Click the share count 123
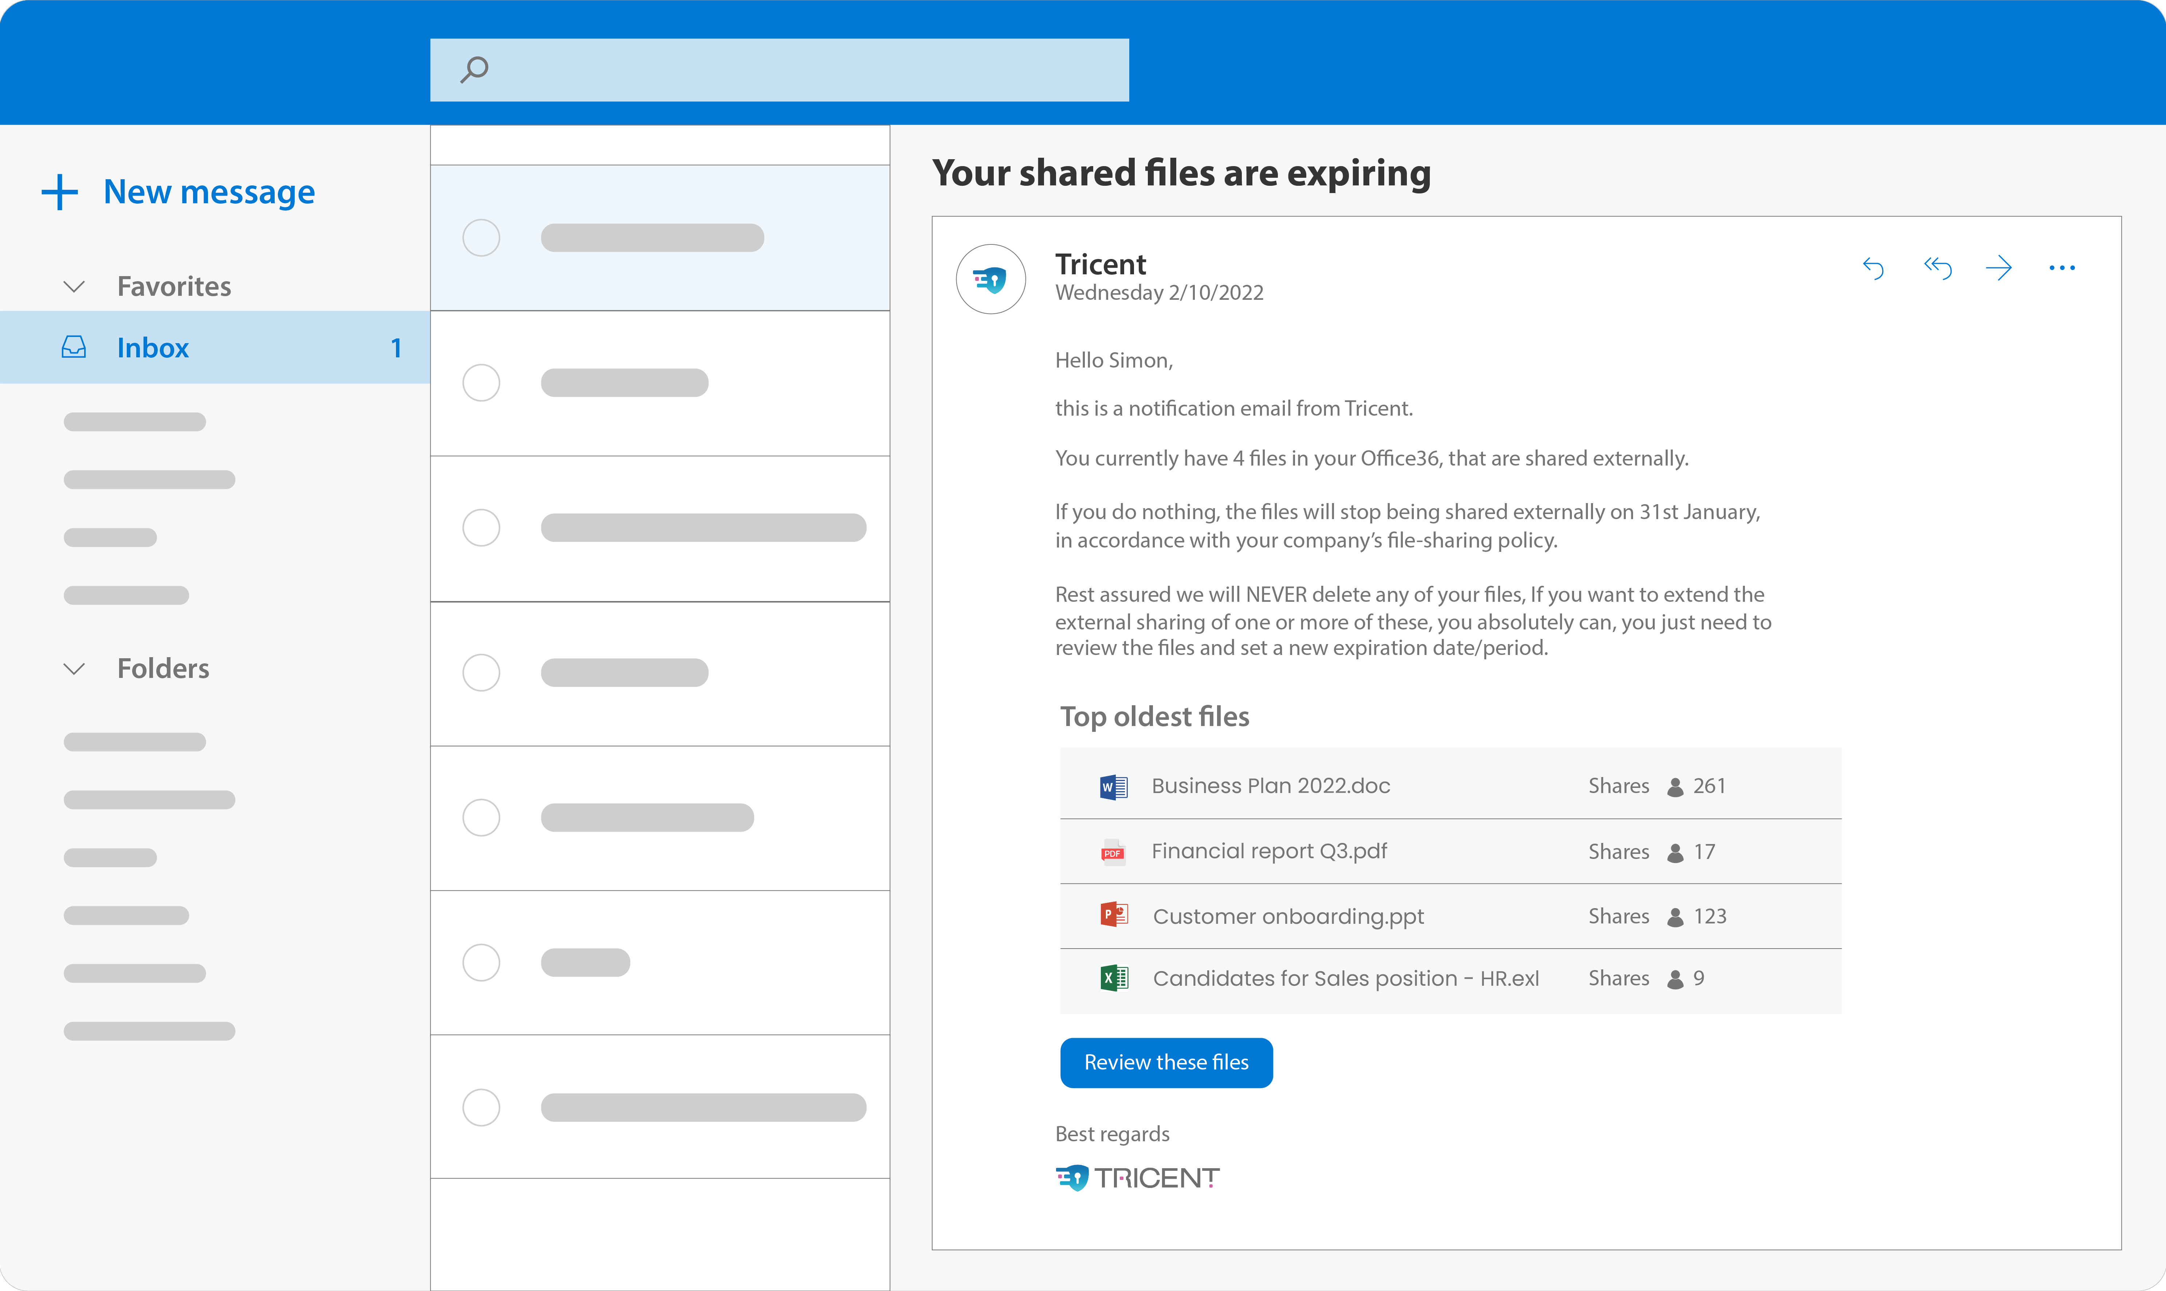Image resolution: width=2166 pixels, height=1291 pixels. point(1710,917)
